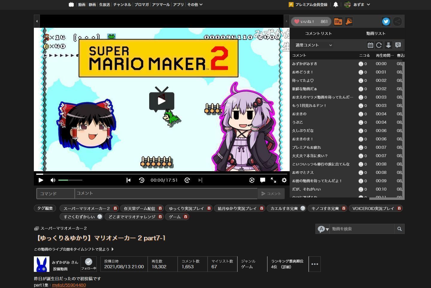Click the premium P badge icon
Screen dimensions: 431x288
[x=291, y=4]
